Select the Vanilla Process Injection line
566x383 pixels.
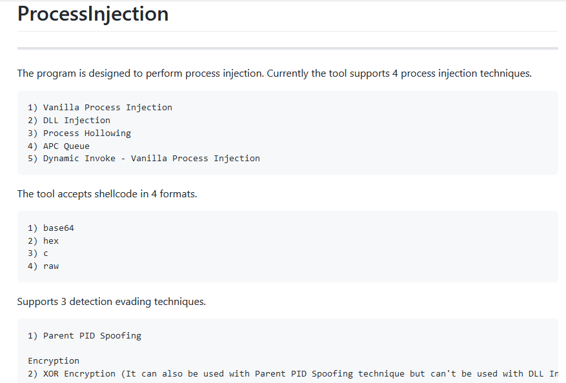pos(100,108)
